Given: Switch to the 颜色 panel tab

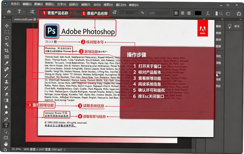Looking at the screenshot, I should click(x=218, y=26).
